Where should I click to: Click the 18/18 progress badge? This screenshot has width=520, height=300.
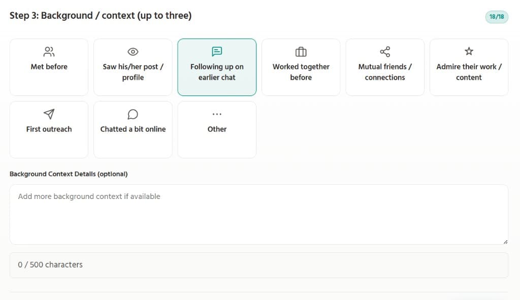(496, 17)
